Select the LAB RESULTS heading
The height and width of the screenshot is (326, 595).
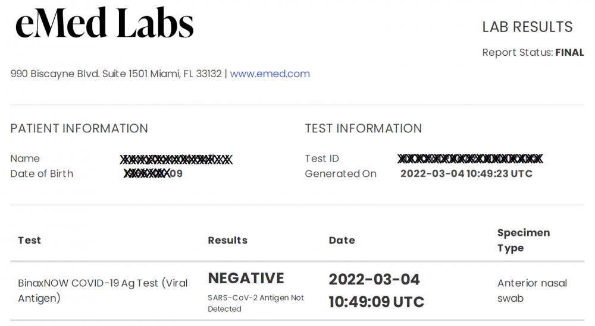527,27
